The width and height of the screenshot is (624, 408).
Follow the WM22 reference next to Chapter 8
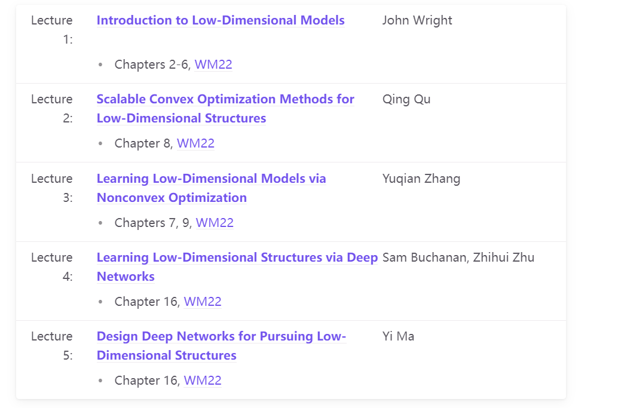point(195,143)
